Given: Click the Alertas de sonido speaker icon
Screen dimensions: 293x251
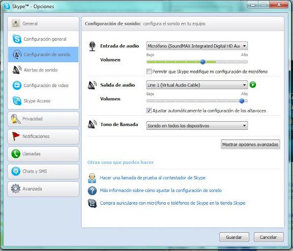Looking at the screenshot, I should (x=17, y=70).
